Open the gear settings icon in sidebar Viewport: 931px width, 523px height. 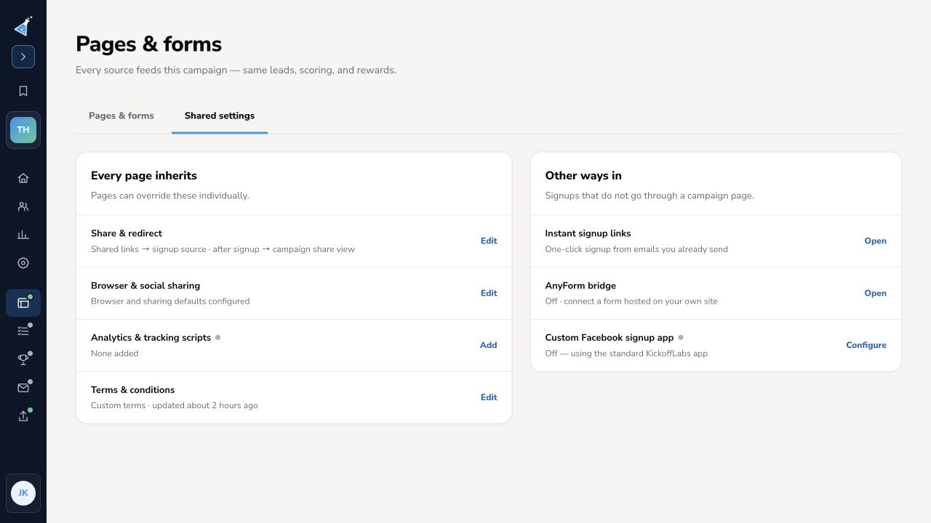point(23,263)
